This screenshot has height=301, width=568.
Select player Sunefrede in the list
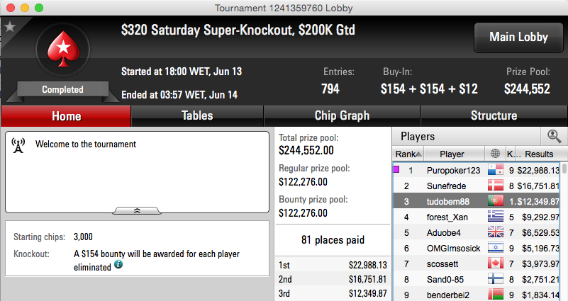[x=477, y=186]
